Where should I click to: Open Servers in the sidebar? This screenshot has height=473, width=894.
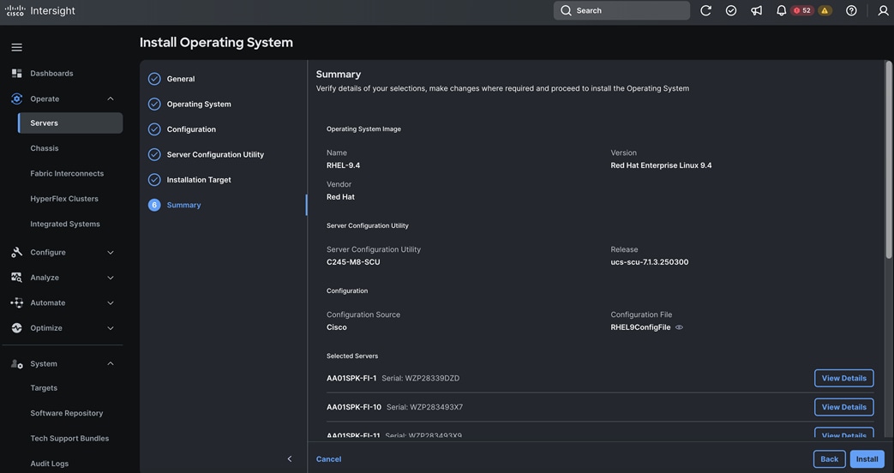pos(70,123)
